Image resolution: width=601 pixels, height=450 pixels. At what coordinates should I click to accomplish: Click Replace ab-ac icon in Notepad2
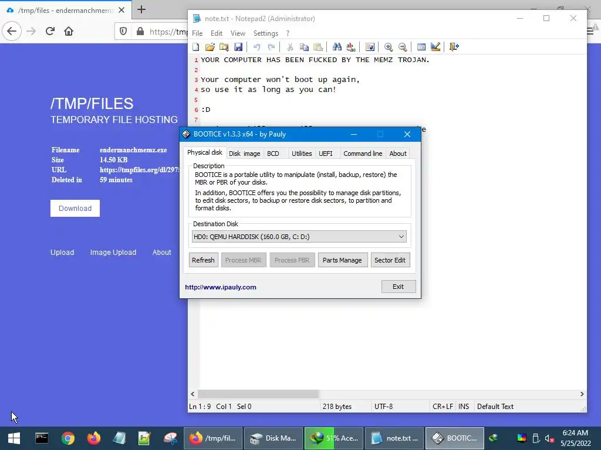351,47
